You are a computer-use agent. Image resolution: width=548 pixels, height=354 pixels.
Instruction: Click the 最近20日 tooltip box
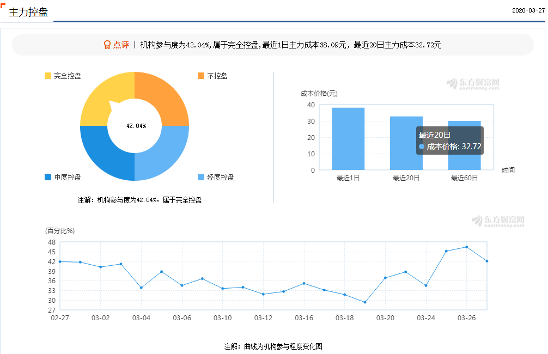(449, 141)
